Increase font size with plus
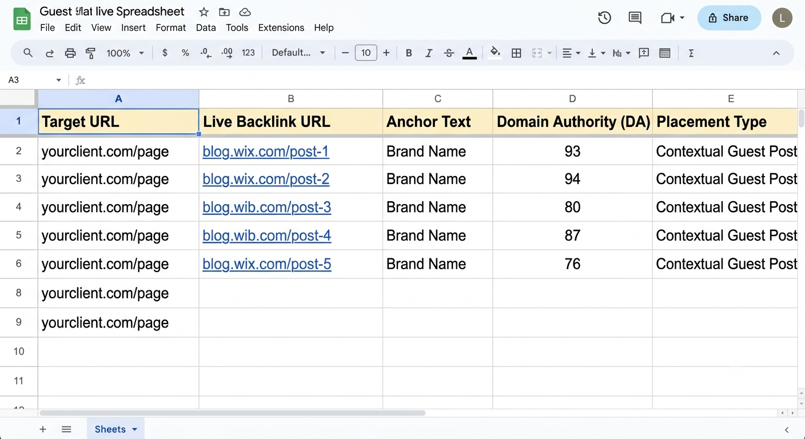The height and width of the screenshot is (439, 805). click(386, 53)
